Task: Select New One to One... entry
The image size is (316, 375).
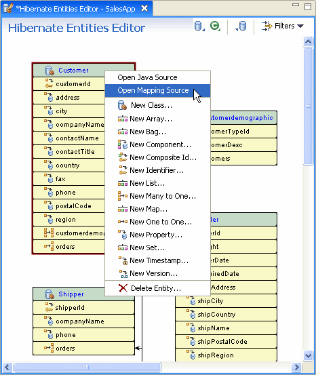Action: (157, 222)
